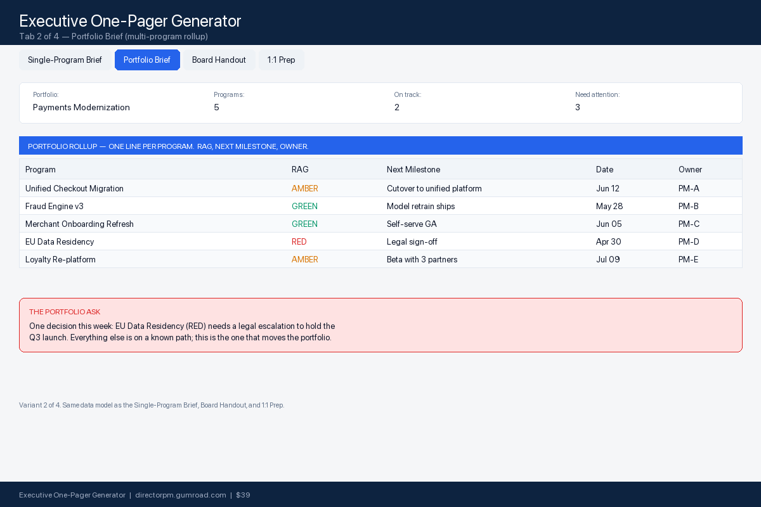The height and width of the screenshot is (507, 761).
Task: Click the Jul 09 date cell
Action: pyautogui.click(x=608, y=260)
